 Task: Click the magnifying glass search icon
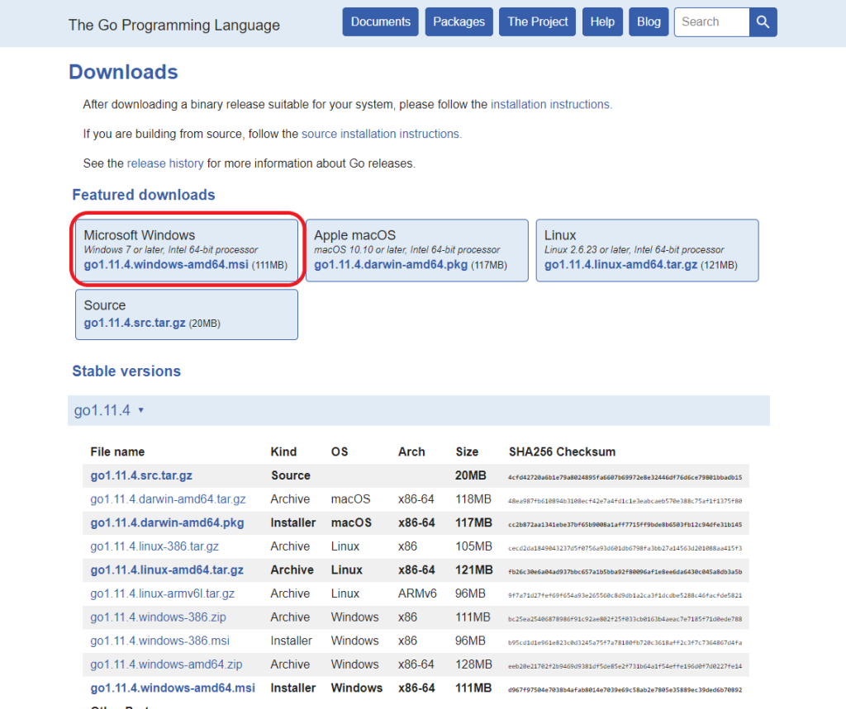763,22
